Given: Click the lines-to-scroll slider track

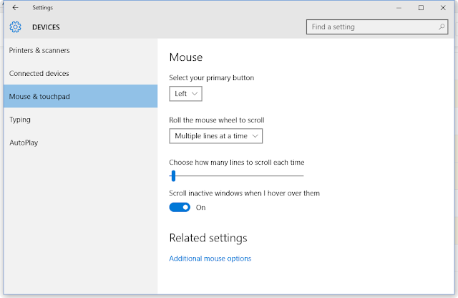Looking at the screenshot, I should (243, 176).
